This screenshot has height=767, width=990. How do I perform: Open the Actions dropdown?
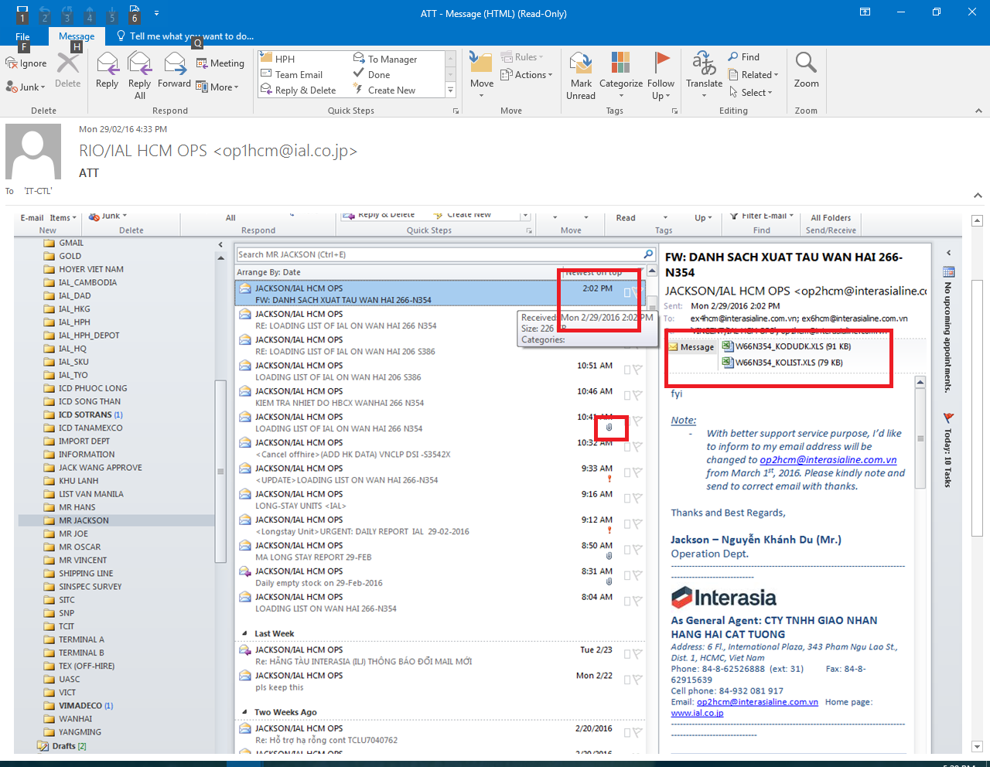[x=527, y=75]
